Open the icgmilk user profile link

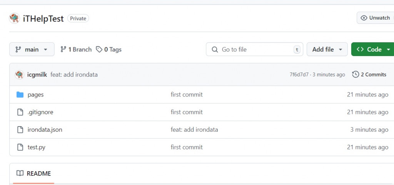tap(37, 74)
